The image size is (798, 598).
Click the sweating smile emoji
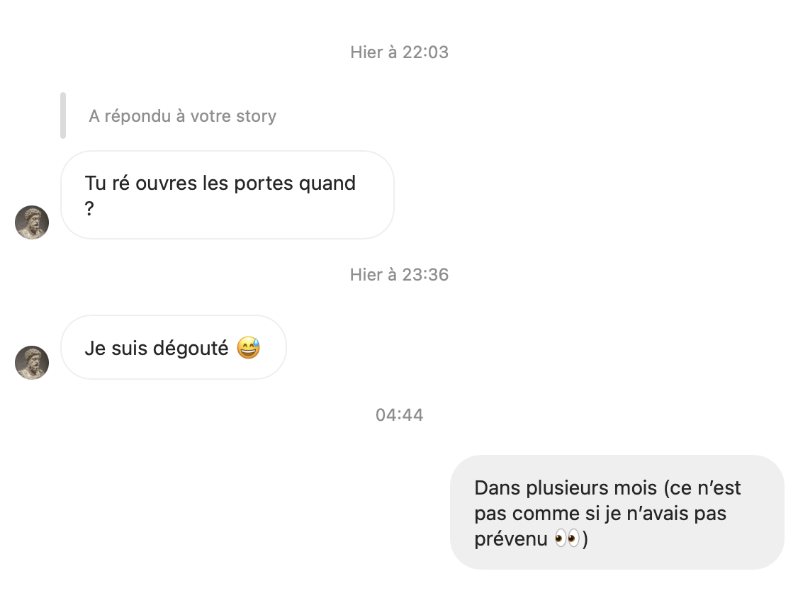[x=249, y=349]
